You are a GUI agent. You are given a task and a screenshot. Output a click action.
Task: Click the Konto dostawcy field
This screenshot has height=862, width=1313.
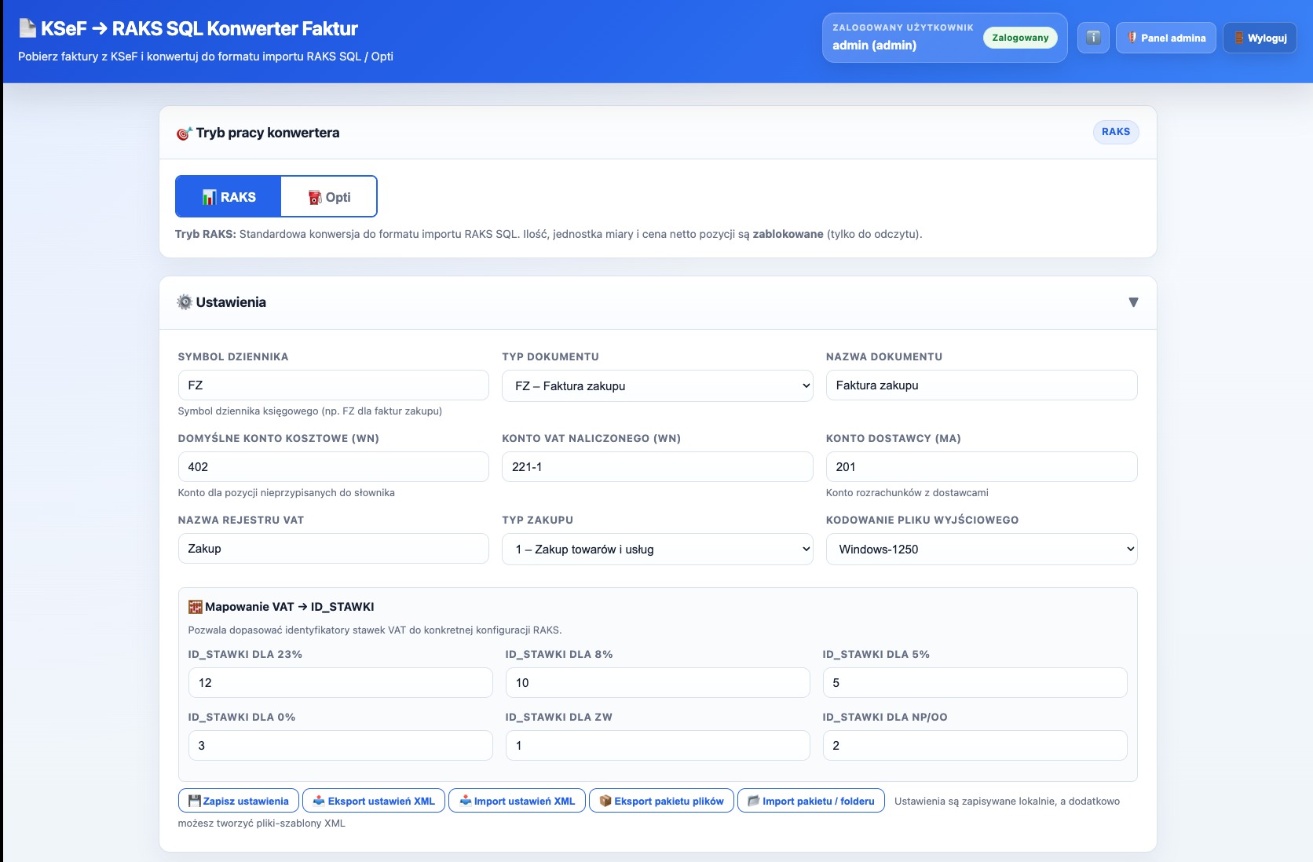pyautogui.click(x=982, y=467)
